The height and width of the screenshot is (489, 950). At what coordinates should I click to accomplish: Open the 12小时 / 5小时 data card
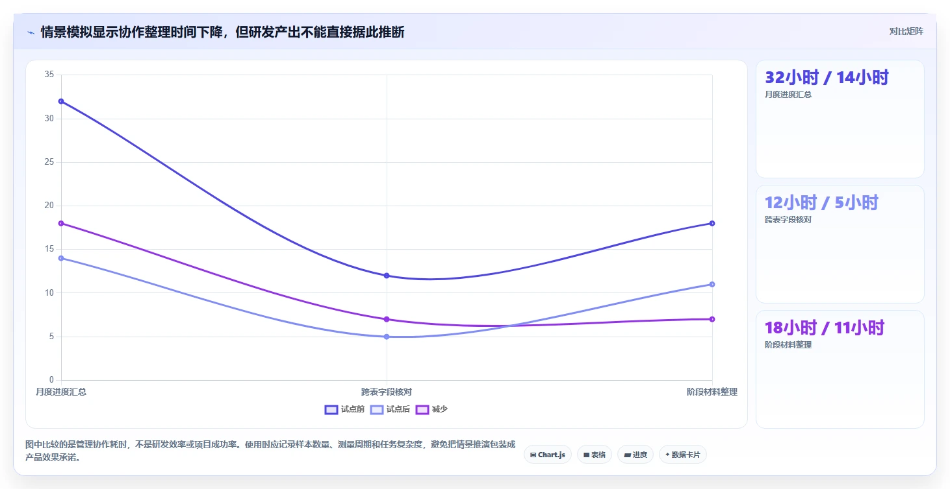point(840,244)
